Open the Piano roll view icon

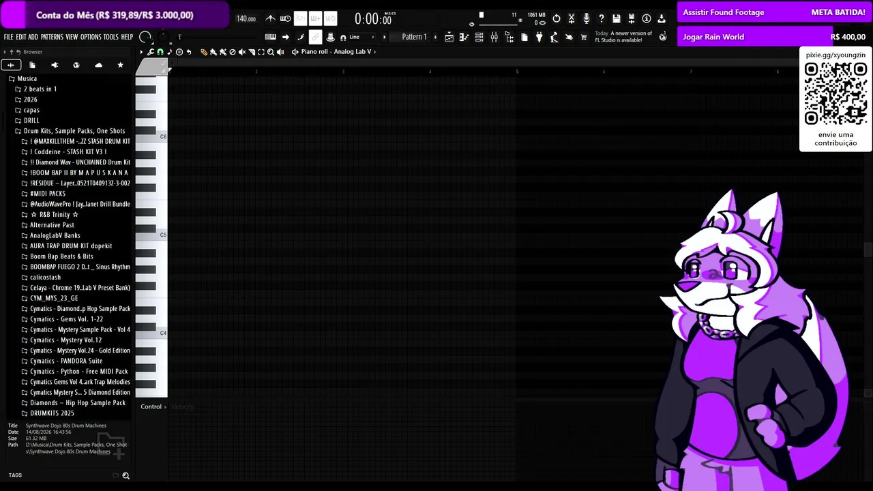point(464,37)
